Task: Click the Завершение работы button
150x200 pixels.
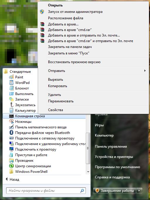Action: [115, 191]
